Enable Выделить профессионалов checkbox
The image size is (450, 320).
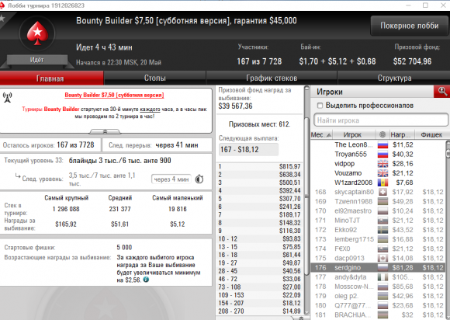320,106
